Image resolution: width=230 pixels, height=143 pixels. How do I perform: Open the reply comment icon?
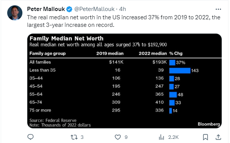pyautogui.click(x=30, y=137)
